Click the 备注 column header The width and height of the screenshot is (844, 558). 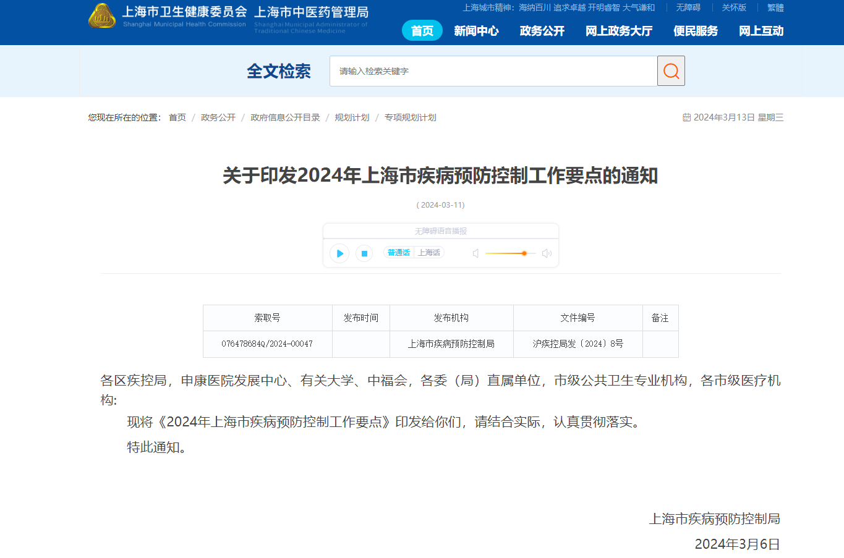coord(660,318)
